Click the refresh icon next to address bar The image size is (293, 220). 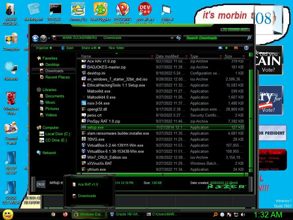(179, 38)
